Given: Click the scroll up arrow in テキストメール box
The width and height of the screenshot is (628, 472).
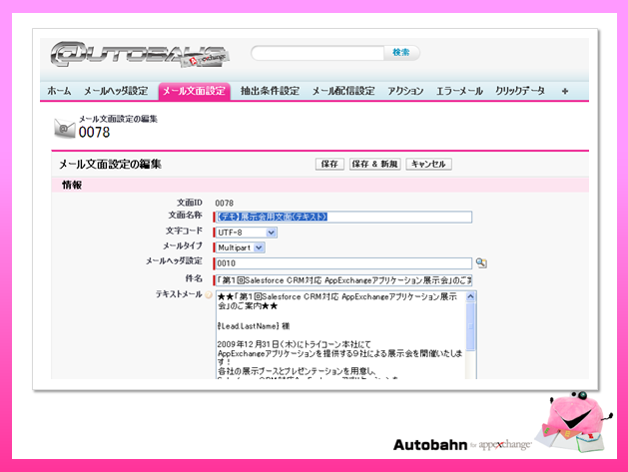Looking at the screenshot, I should 470,296.
